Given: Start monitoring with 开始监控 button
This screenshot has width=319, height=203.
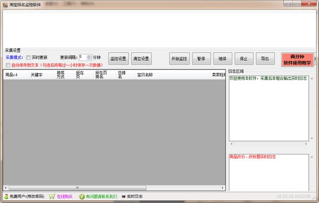Looking at the screenshot, I should click(179, 59).
